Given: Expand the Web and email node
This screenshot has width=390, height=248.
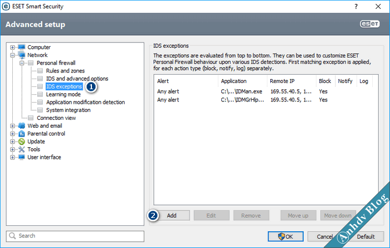Looking at the screenshot, I should point(12,125).
